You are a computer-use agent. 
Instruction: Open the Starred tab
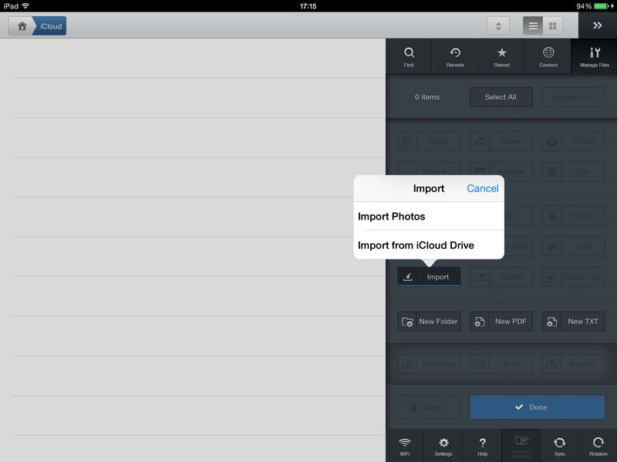point(501,56)
